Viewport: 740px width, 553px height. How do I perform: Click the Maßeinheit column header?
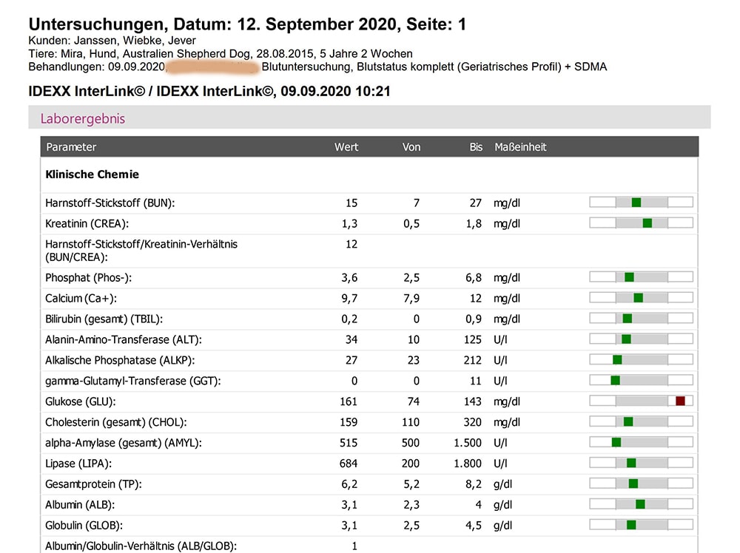[x=520, y=147]
